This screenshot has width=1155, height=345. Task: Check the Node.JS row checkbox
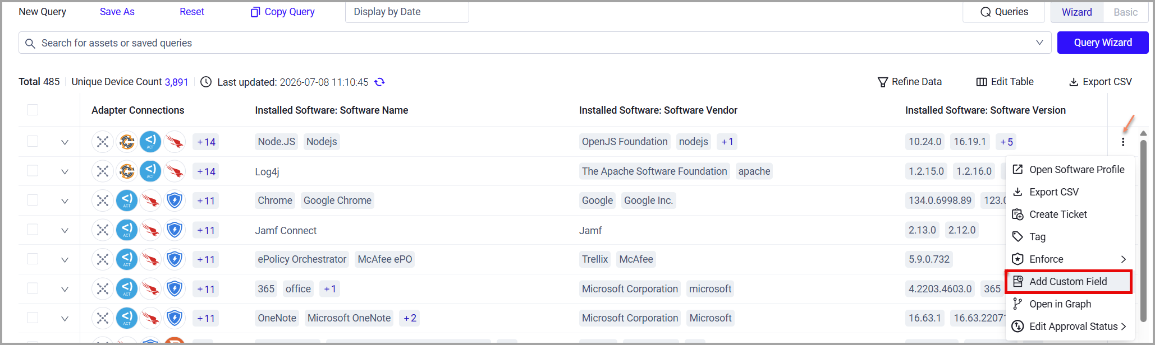(33, 141)
